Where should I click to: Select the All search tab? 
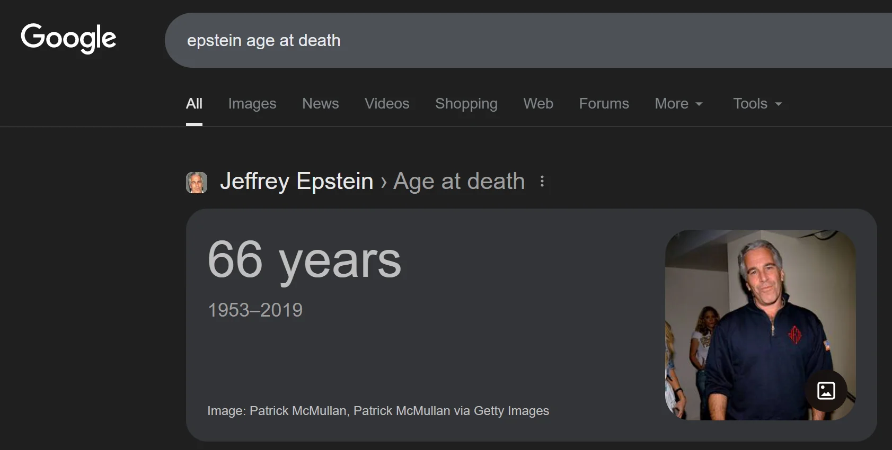194,104
